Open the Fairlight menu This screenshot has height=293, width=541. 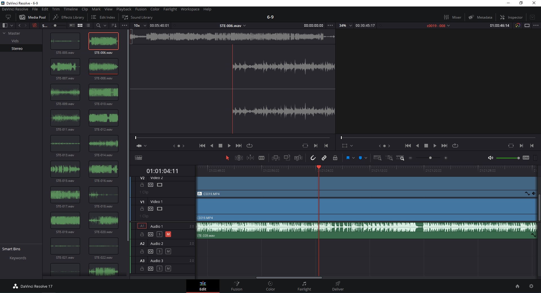coord(170,9)
